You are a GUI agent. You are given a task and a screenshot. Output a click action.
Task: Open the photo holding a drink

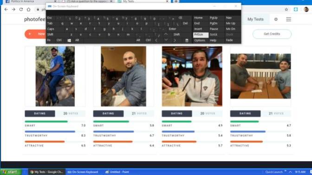point(192,76)
